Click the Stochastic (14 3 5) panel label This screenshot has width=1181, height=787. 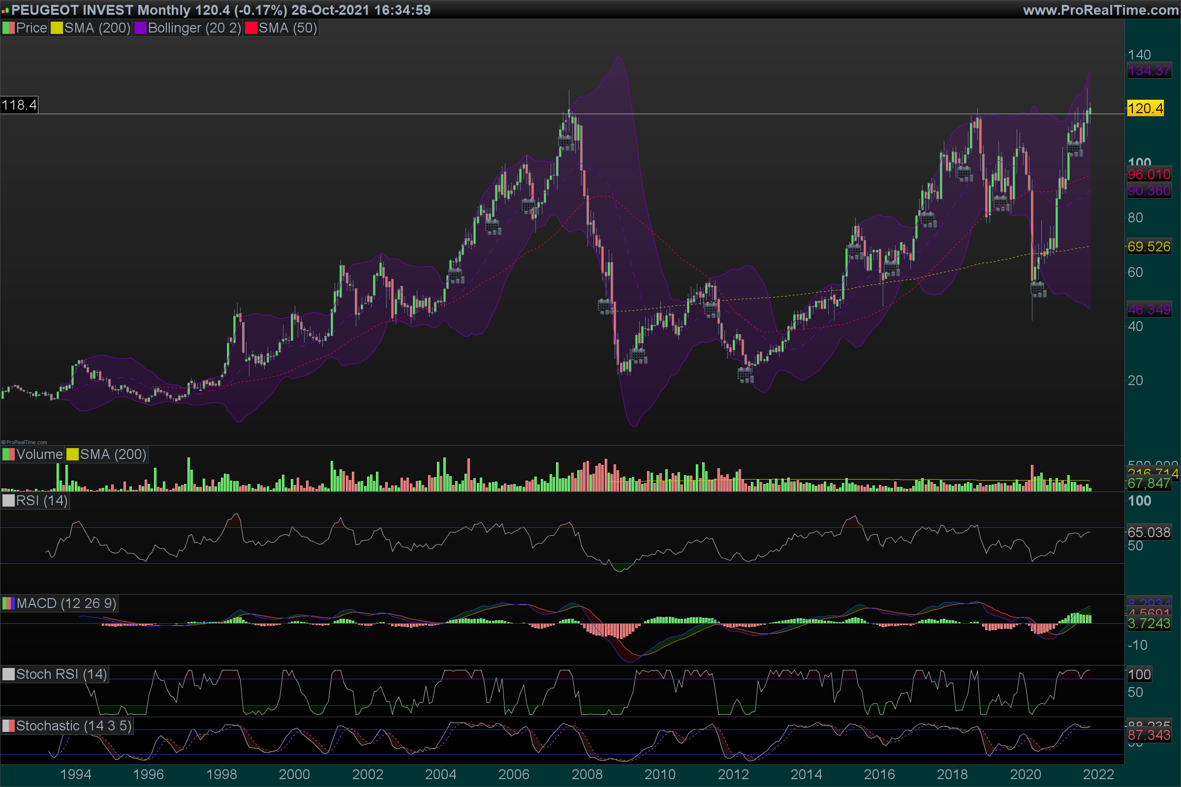click(73, 726)
